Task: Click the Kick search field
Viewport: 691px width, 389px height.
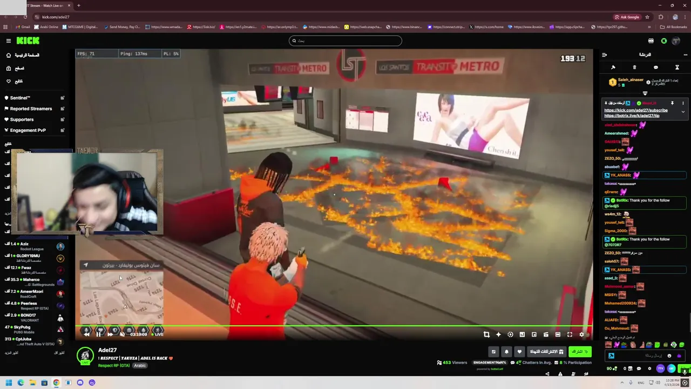Action: [345, 41]
